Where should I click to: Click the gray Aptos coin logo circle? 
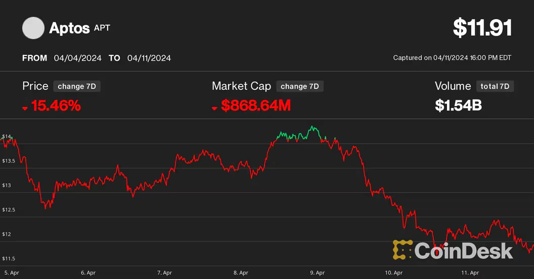[33, 28]
